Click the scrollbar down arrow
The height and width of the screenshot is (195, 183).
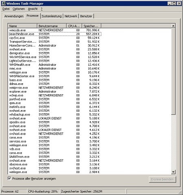(173, 172)
